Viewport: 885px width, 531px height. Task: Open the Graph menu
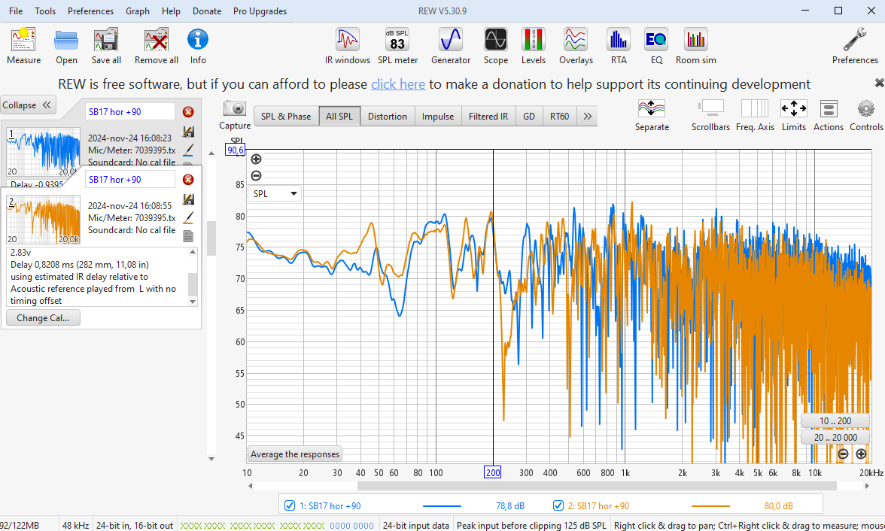(138, 11)
